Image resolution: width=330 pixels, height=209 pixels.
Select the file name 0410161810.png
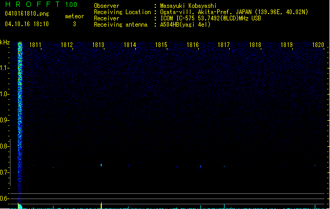(27, 14)
